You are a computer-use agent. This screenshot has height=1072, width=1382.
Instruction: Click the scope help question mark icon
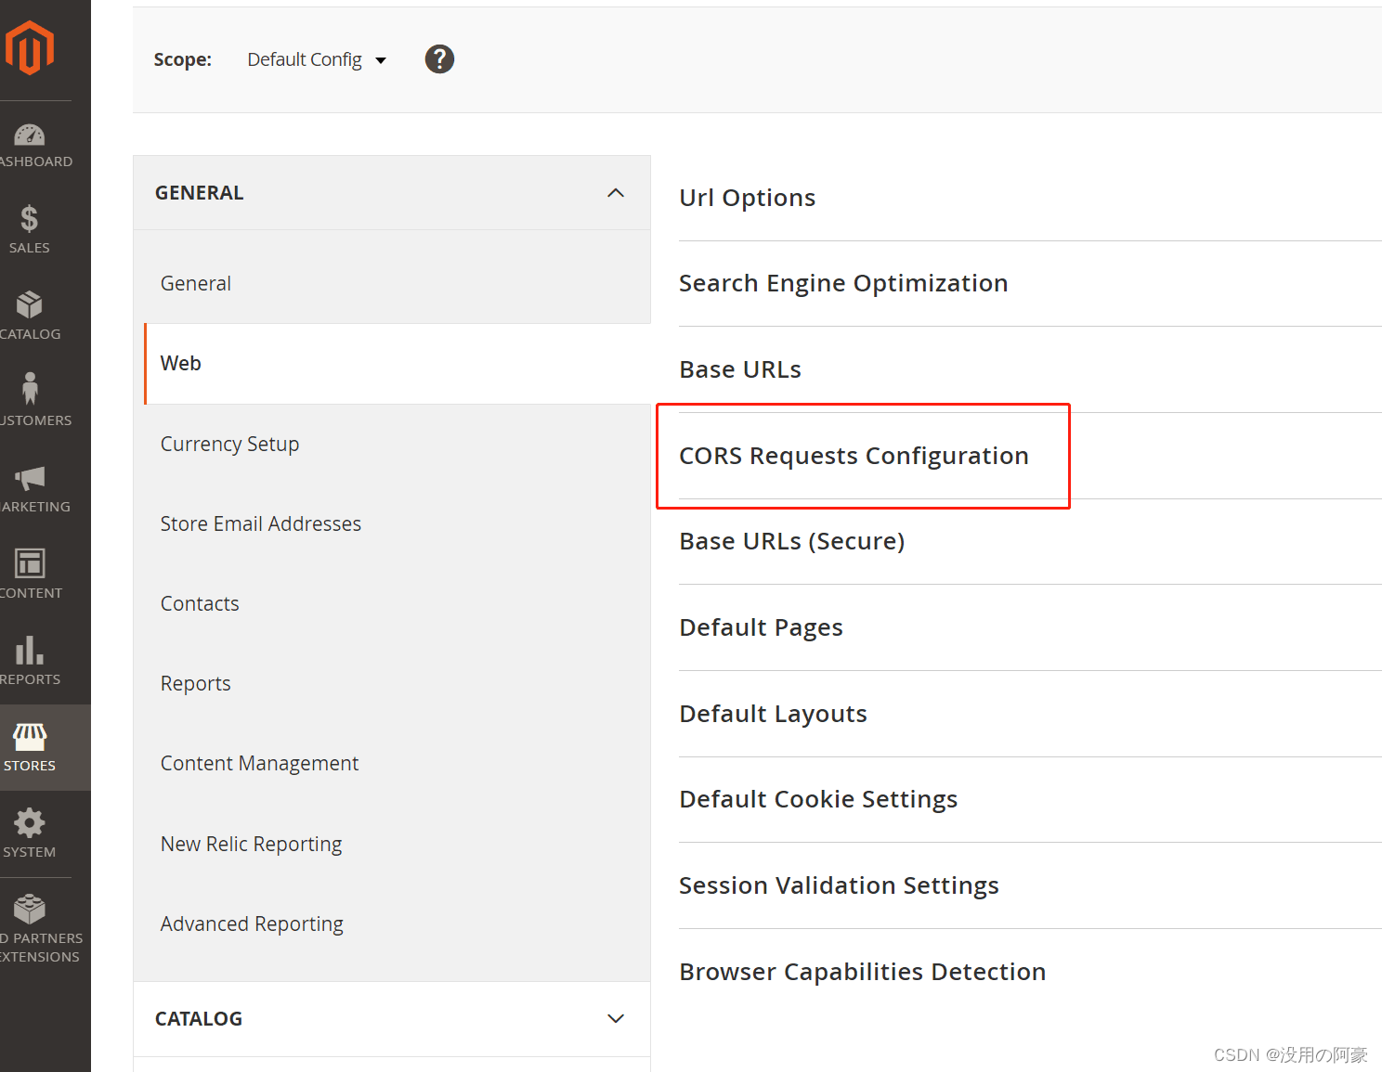tap(439, 59)
